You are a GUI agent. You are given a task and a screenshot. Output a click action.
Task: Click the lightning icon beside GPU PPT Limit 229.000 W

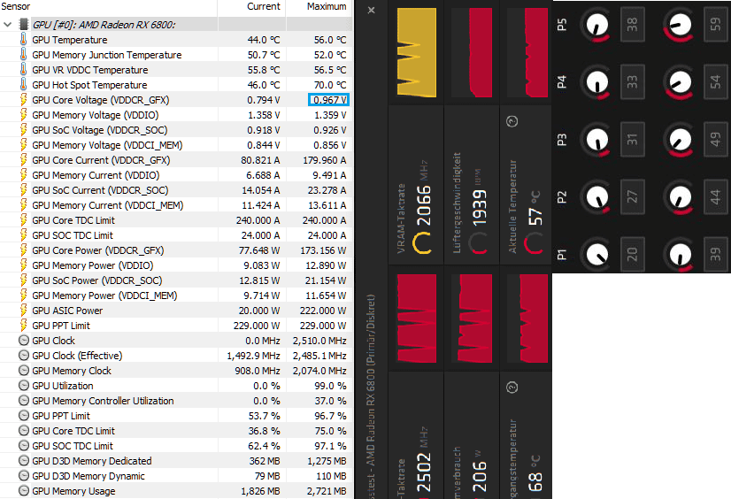pyautogui.click(x=23, y=326)
